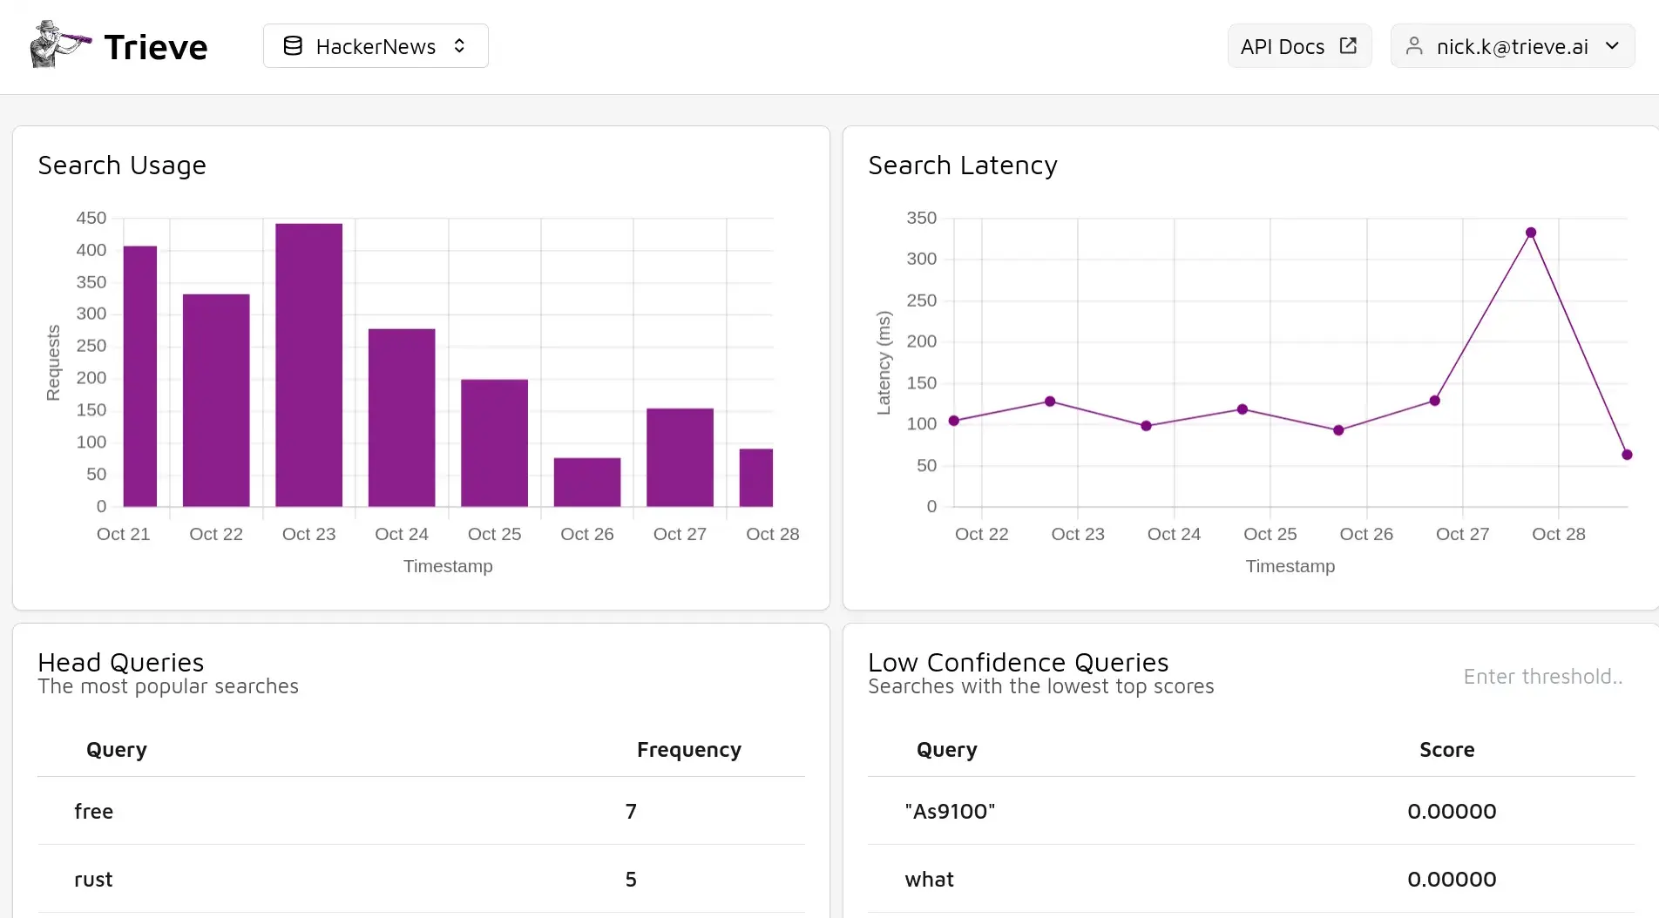
Task: Click the Timestamp axis label under Search Usage
Action: (448, 566)
